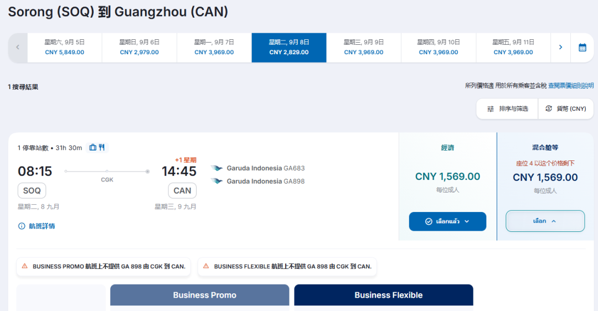Click Garuda Indonesia logo for GA683

[216, 168]
